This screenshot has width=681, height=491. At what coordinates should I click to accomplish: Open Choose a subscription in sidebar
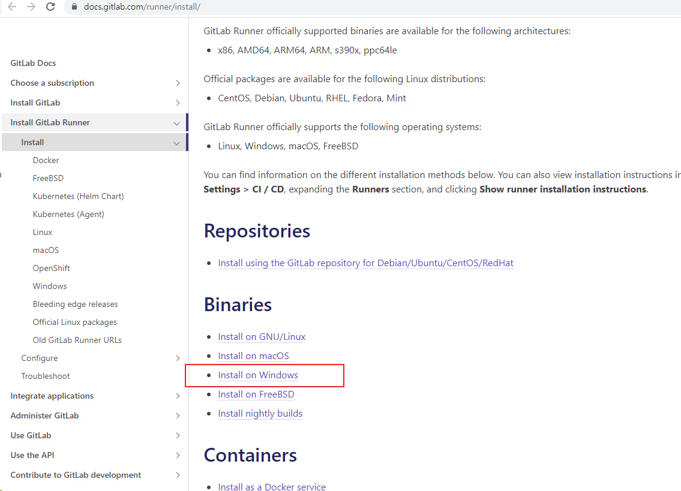[52, 83]
